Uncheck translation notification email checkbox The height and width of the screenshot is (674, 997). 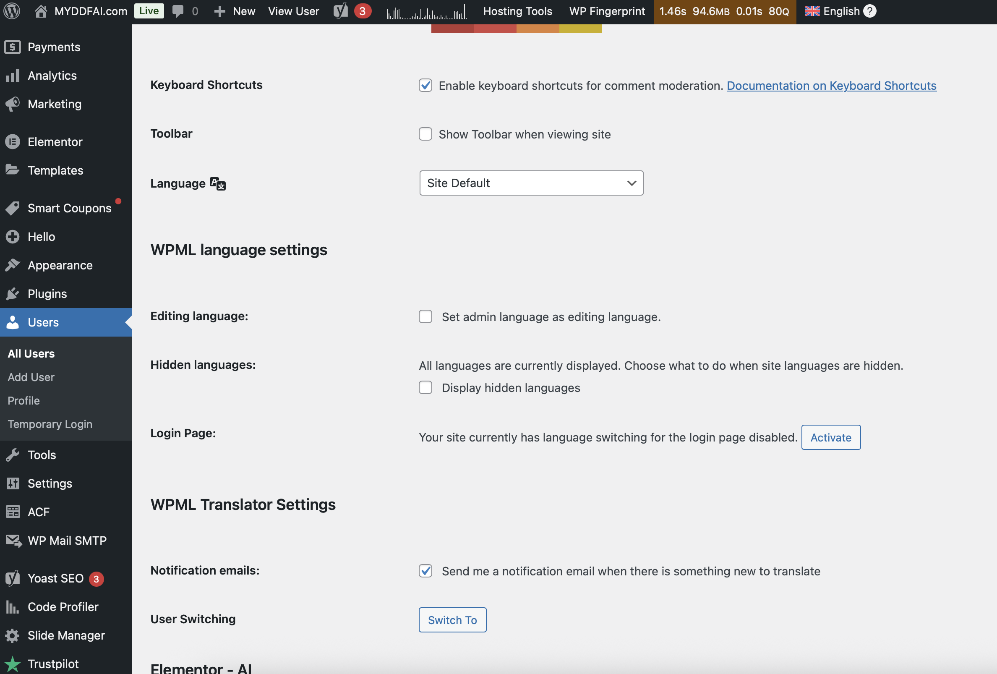point(425,571)
